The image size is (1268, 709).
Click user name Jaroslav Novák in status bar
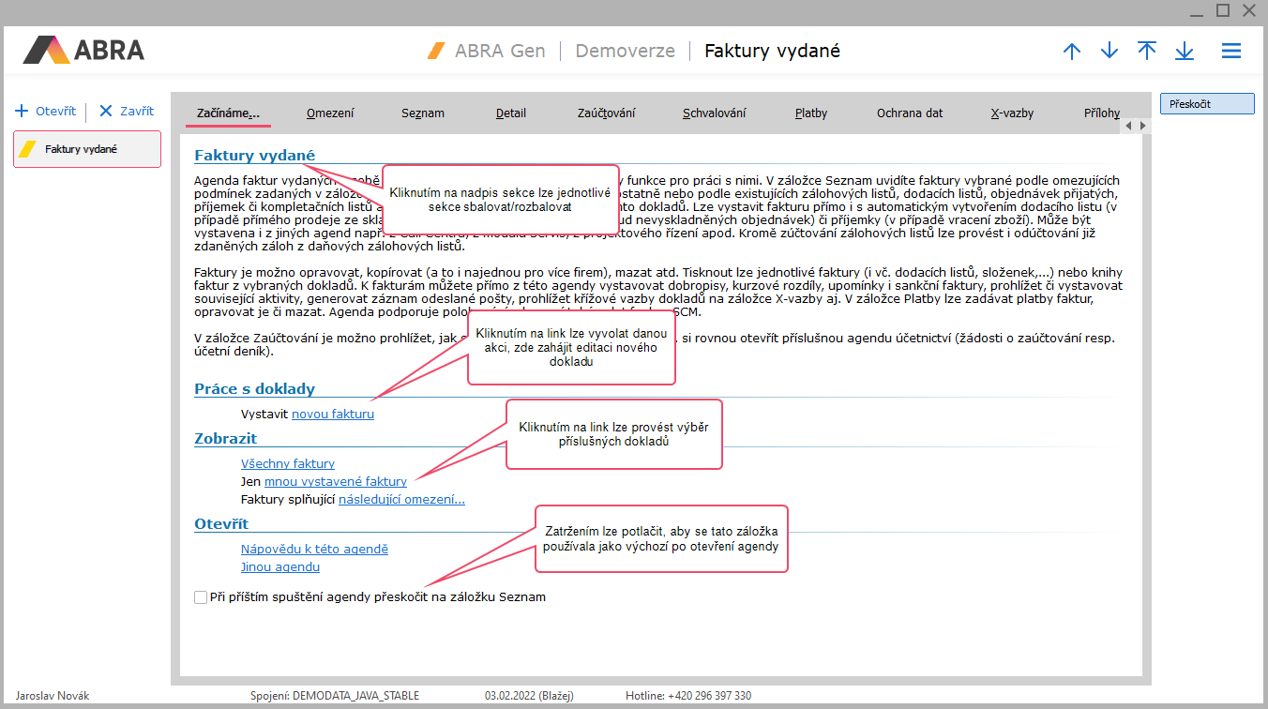[x=53, y=696]
